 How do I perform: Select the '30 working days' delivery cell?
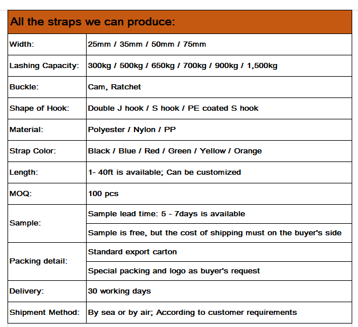tap(219, 291)
